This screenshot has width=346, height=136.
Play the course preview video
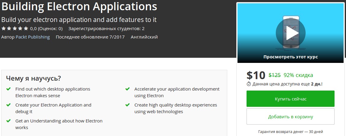pyautogui.click(x=290, y=33)
